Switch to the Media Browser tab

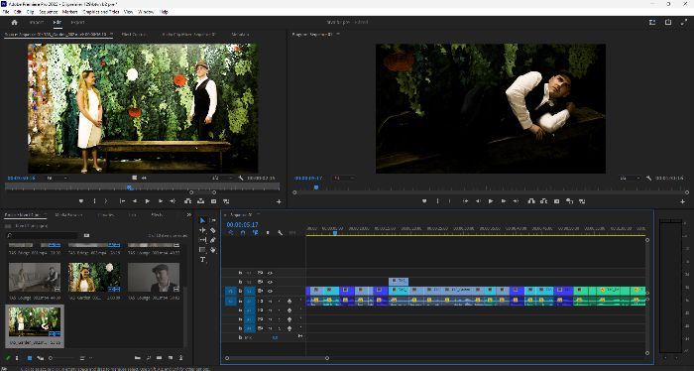coord(68,214)
